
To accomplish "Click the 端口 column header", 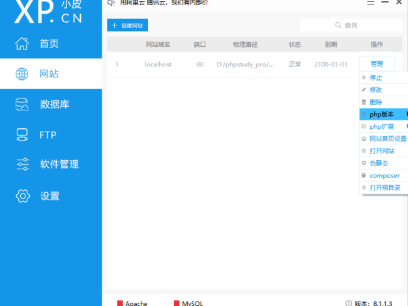I will click(x=199, y=44).
